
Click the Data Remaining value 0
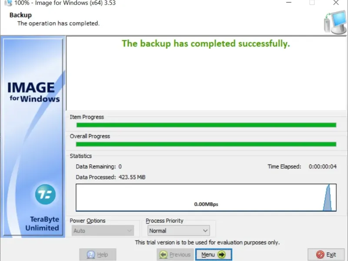[x=120, y=167]
